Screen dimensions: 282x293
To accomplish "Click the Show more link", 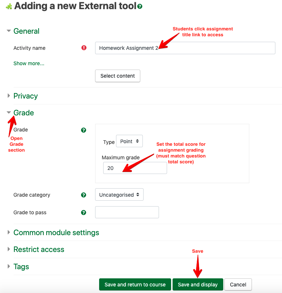I will (29, 63).
